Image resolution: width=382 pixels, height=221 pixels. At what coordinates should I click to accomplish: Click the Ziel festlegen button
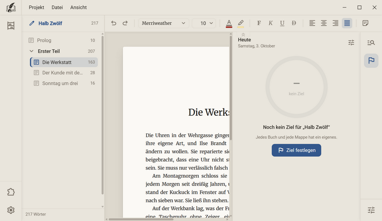pos(296,150)
